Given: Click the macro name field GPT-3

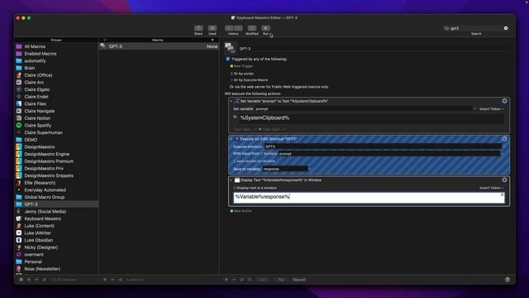Looking at the screenshot, I should (374, 49).
